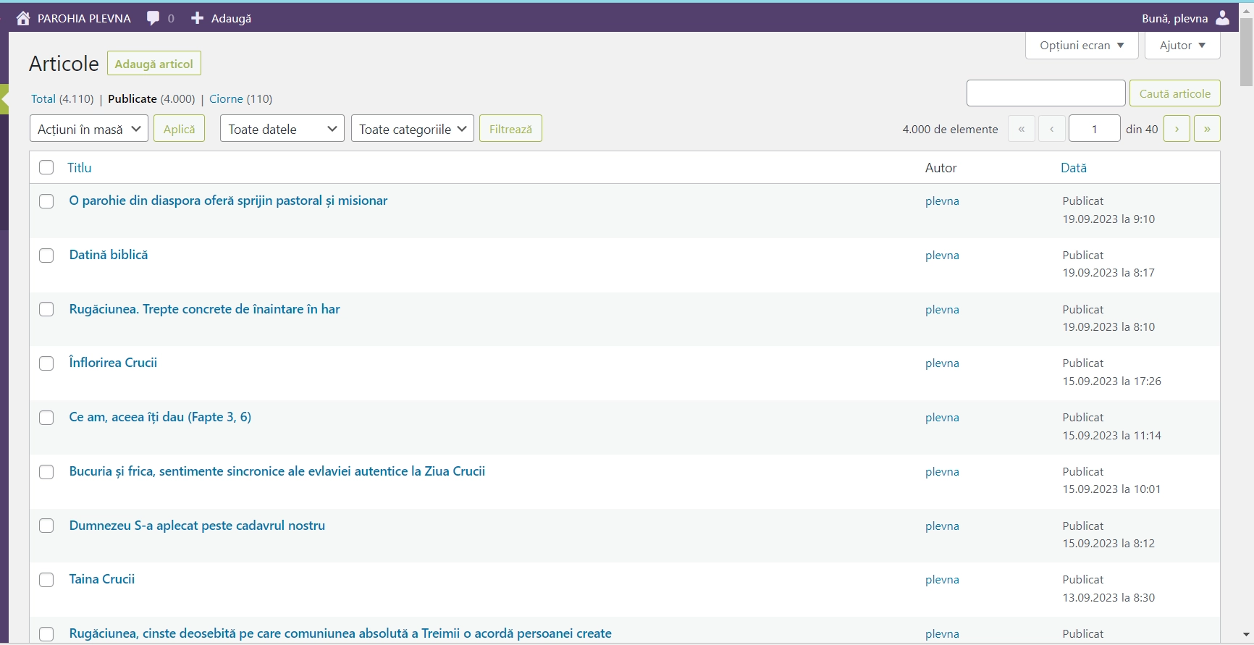Go to next page arrow

[1177, 129]
